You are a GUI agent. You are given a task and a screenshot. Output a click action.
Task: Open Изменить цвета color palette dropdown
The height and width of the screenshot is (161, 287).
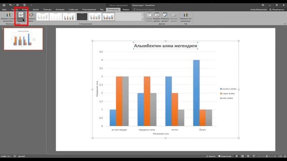click(31, 17)
